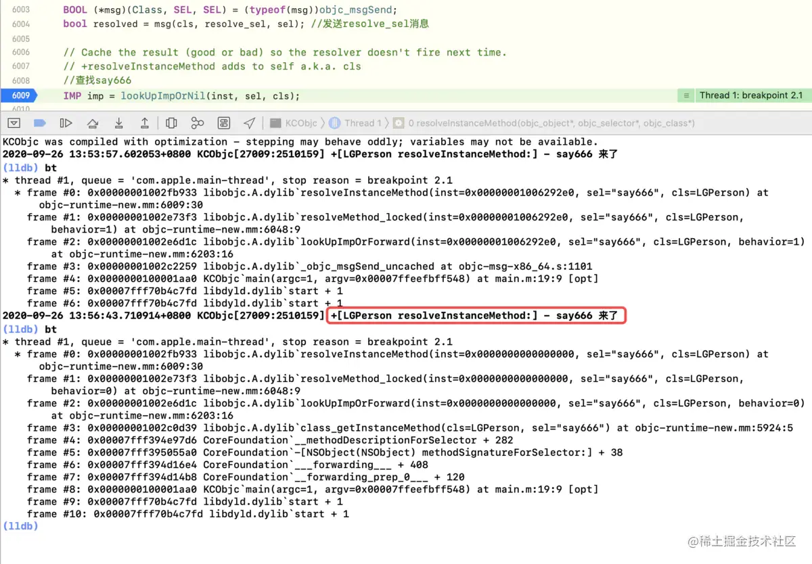This screenshot has height=564, width=812.
Task: Deactivate breakpoints with the blue breakpoint icon
Action: (40, 123)
